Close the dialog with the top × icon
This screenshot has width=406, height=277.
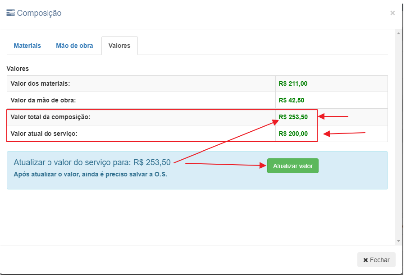point(392,13)
